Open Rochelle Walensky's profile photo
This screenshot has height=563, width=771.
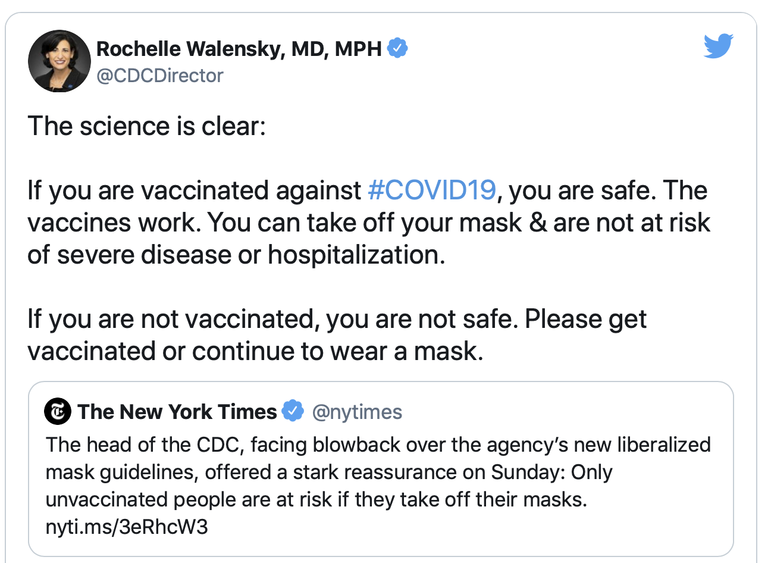(59, 61)
